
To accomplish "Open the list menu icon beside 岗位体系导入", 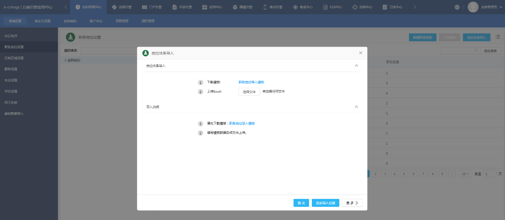I will pyautogui.click(x=497, y=37).
